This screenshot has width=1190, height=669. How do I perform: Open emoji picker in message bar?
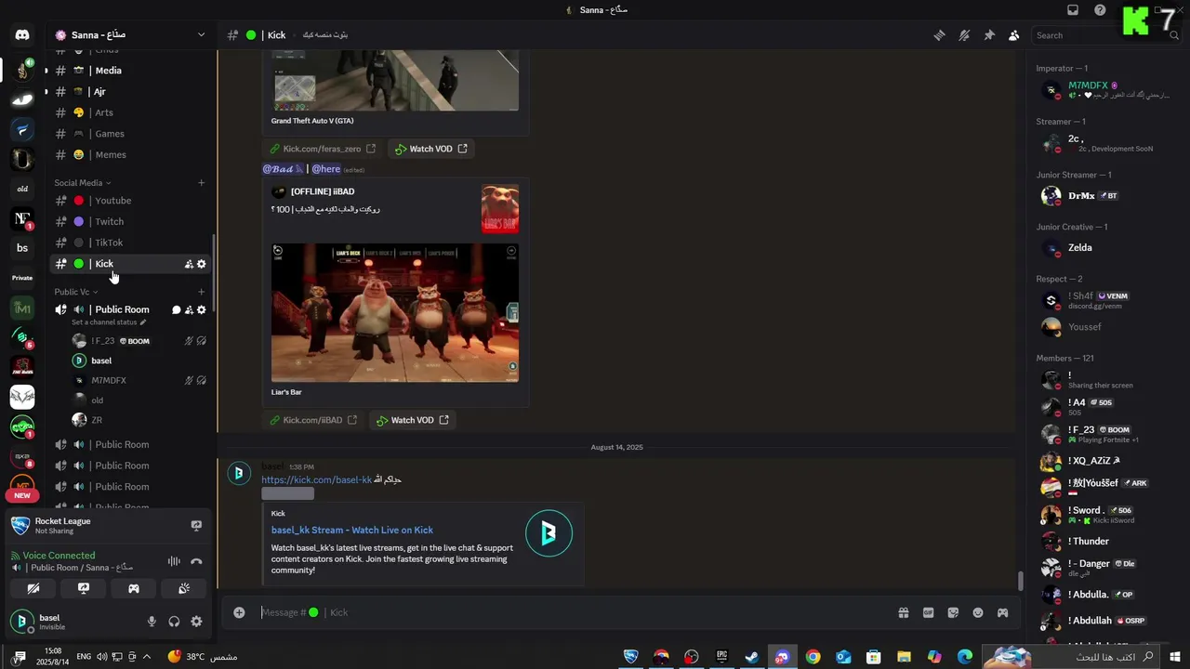pyautogui.click(x=978, y=612)
